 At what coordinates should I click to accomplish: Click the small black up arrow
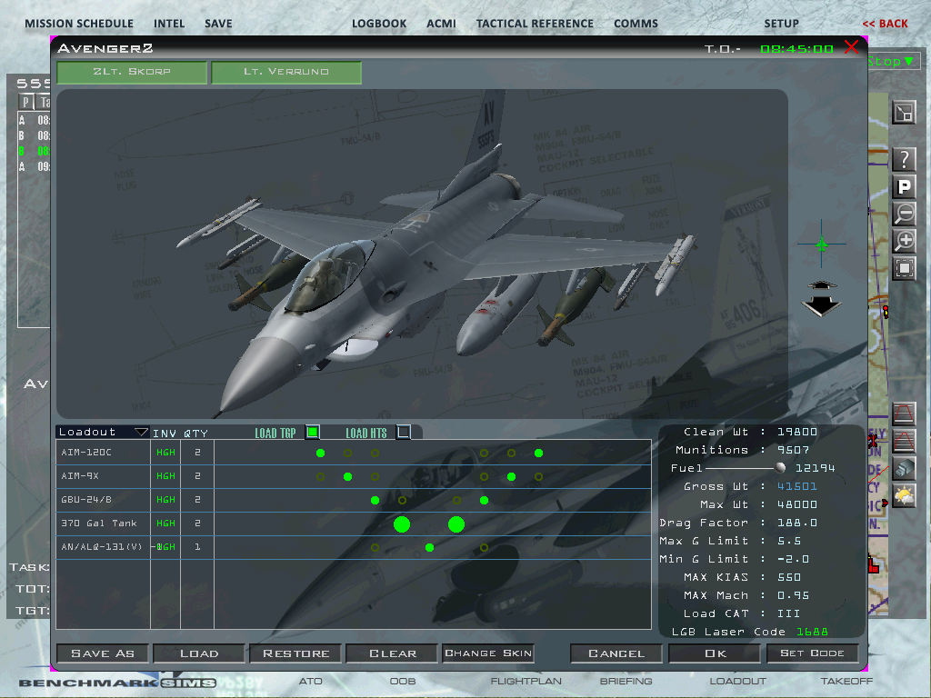point(821,284)
